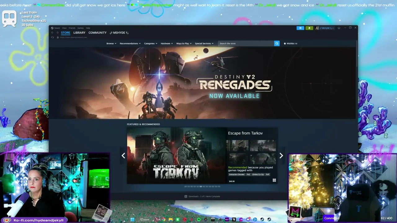Click the Extraction Shooter tag
Screen dimensions: 397x223
(237, 174)
